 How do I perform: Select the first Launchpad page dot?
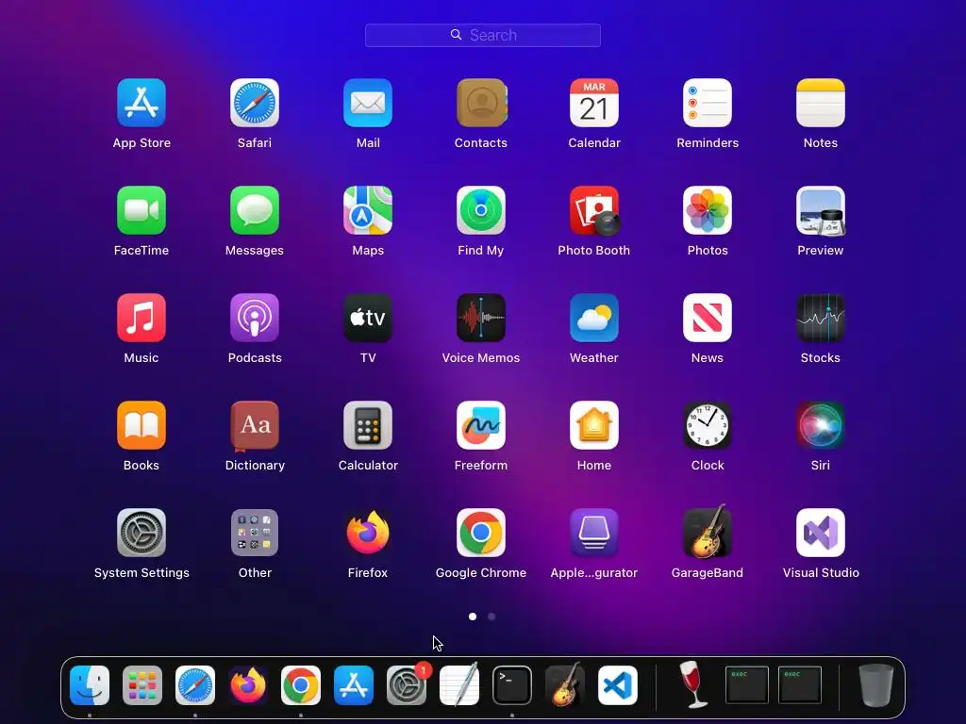[x=473, y=617]
